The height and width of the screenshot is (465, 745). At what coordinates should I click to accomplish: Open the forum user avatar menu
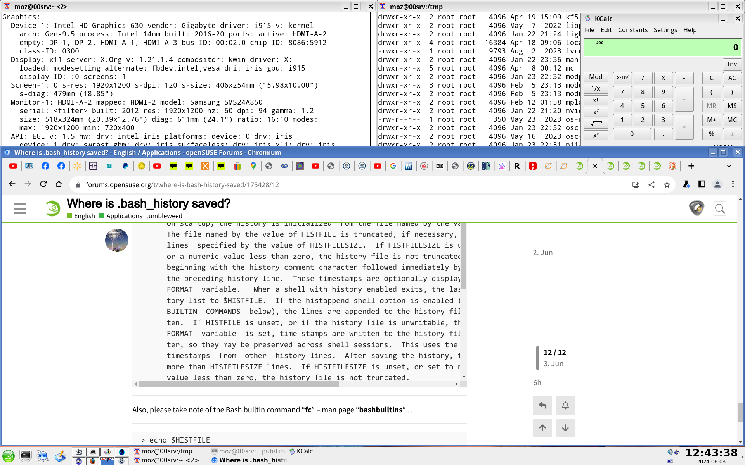point(696,208)
